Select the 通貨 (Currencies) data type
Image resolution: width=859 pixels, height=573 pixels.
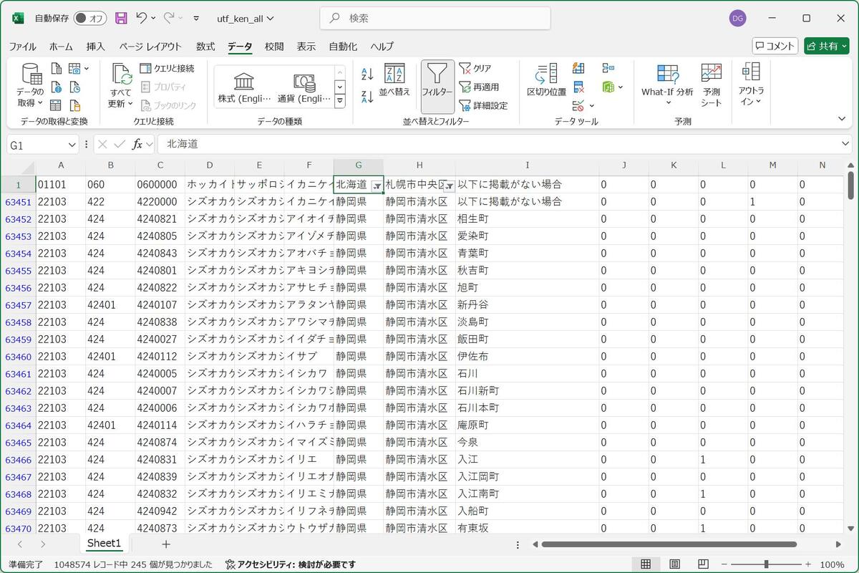pyautogui.click(x=304, y=87)
